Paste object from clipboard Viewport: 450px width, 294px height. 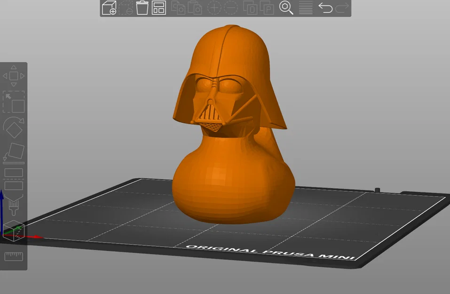tap(195, 8)
